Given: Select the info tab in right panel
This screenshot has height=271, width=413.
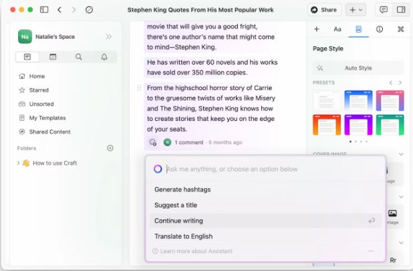Looking at the screenshot, I should tap(380, 29).
